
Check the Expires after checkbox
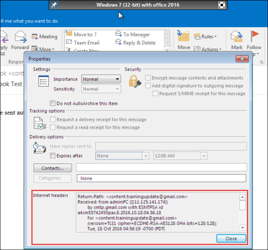(52, 156)
